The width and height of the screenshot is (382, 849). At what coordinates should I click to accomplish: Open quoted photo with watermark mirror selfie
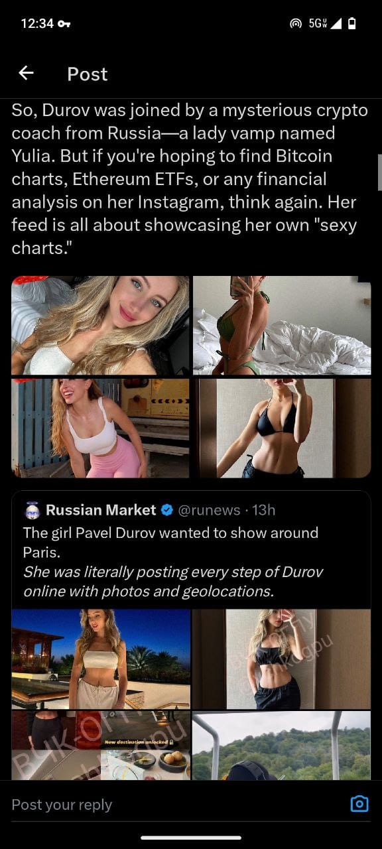[x=281, y=659]
